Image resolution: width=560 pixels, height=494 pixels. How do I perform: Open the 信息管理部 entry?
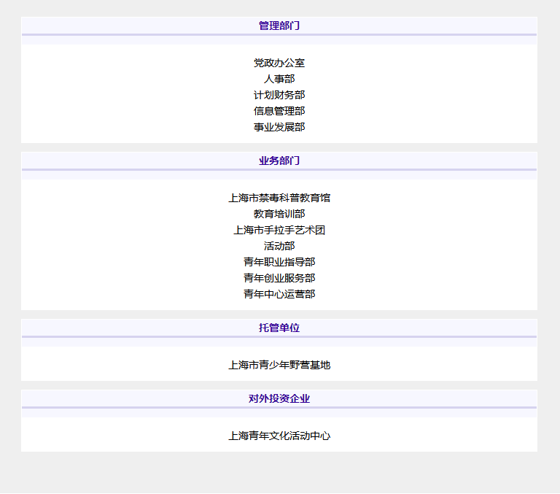tap(279, 111)
